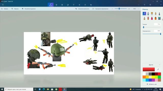Viewport: 163px width, 91px height.
Task: Adjust the Толщина thickness slider
Action: pos(152,27)
